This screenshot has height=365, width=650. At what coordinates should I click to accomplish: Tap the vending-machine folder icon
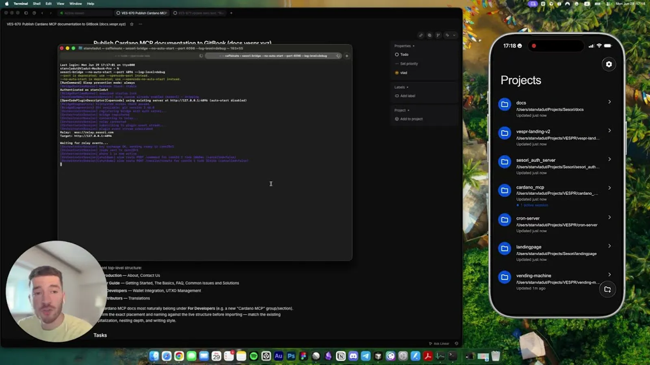click(505, 277)
